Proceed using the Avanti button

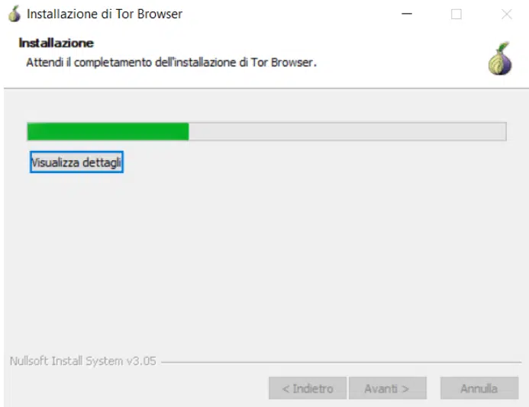[387, 389]
